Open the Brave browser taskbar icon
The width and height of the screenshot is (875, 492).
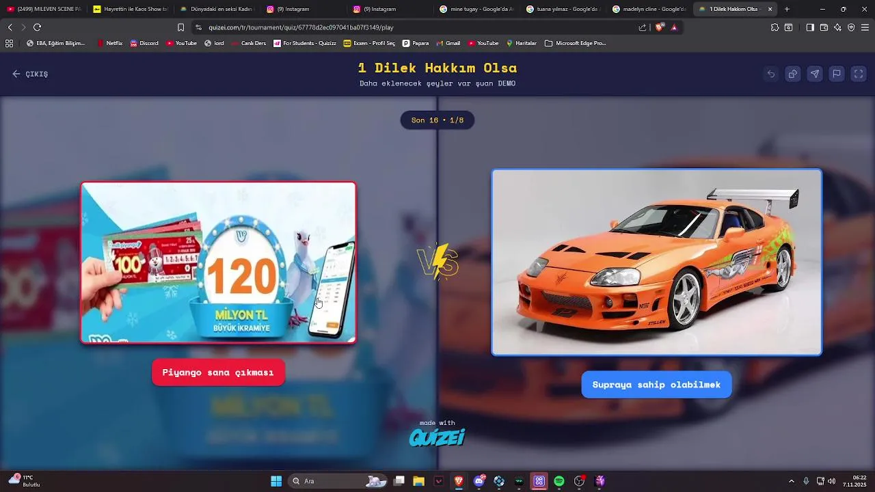[x=459, y=481]
